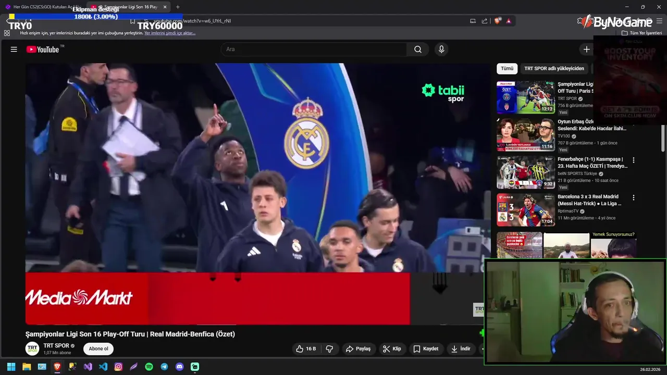The image size is (667, 375).
Task: Open the YouTube create plus button
Action: [586, 49]
